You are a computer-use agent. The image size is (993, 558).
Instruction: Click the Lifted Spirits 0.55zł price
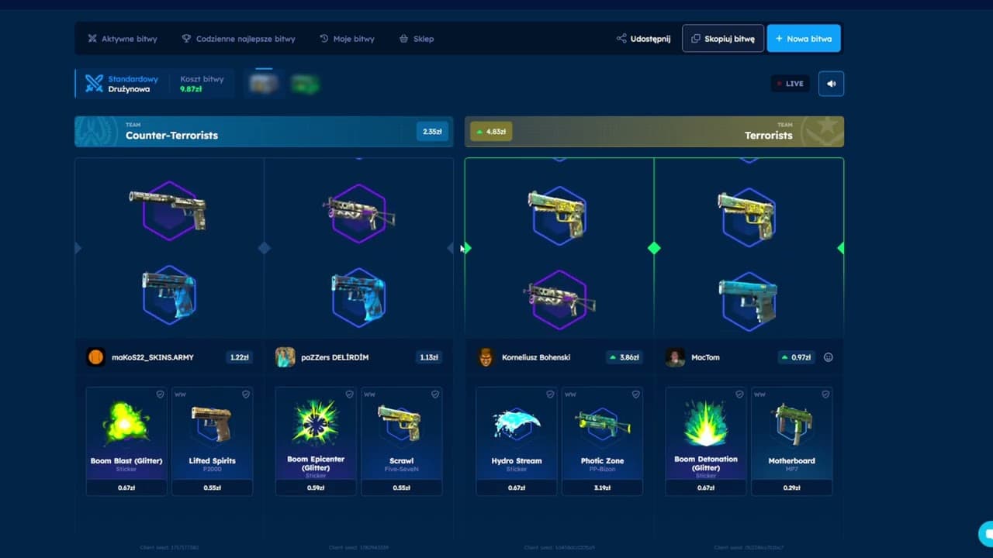click(212, 488)
